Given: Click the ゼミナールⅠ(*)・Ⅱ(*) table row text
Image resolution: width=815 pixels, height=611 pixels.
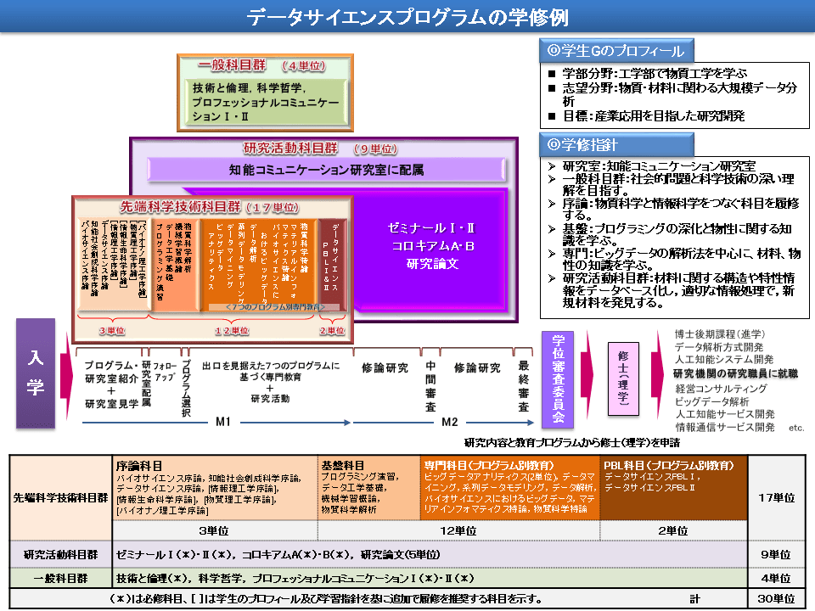Looking at the screenshot, I should [x=278, y=554].
